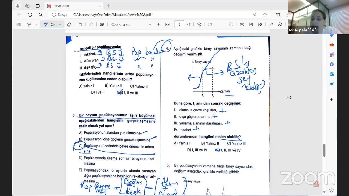Toggle page view layout icon

click(x=210, y=24)
